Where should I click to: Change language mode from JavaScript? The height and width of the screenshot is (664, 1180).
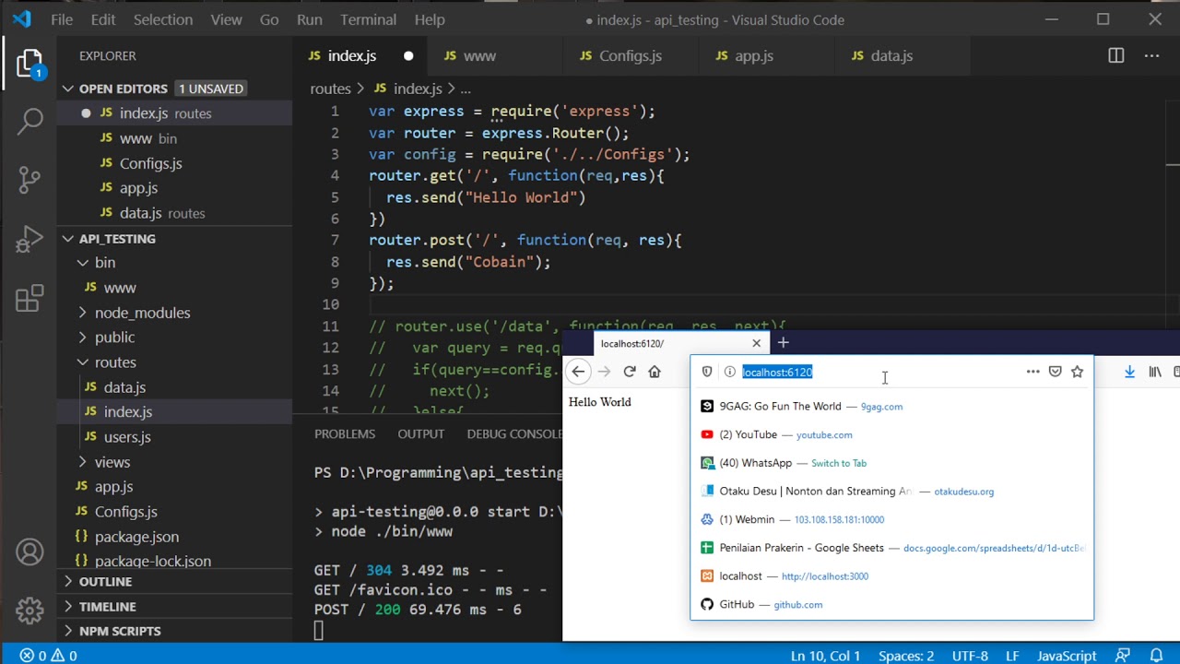1067,656
